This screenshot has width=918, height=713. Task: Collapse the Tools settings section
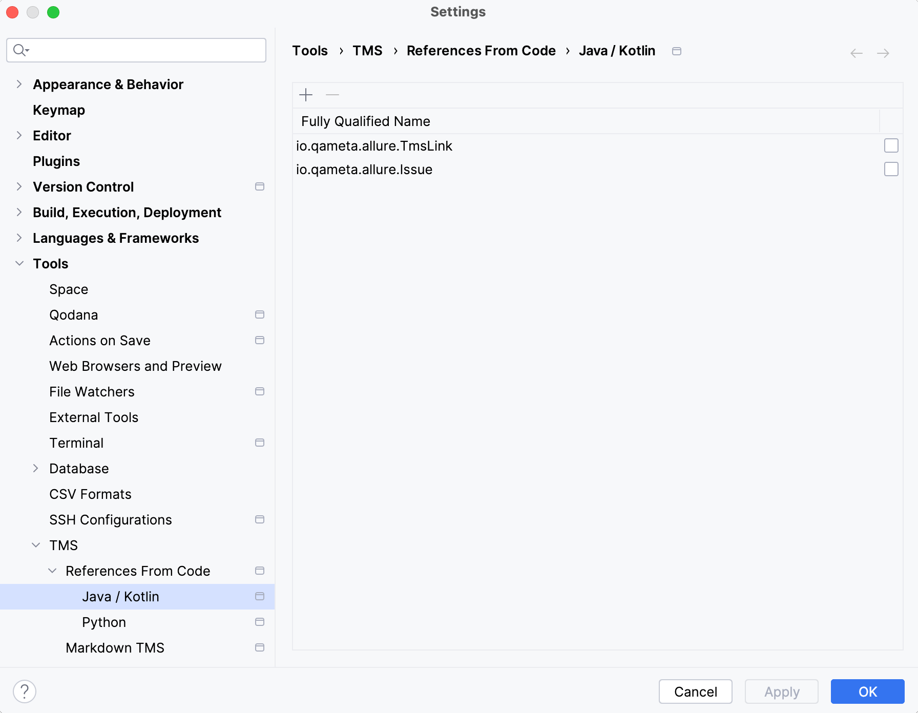coord(19,263)
